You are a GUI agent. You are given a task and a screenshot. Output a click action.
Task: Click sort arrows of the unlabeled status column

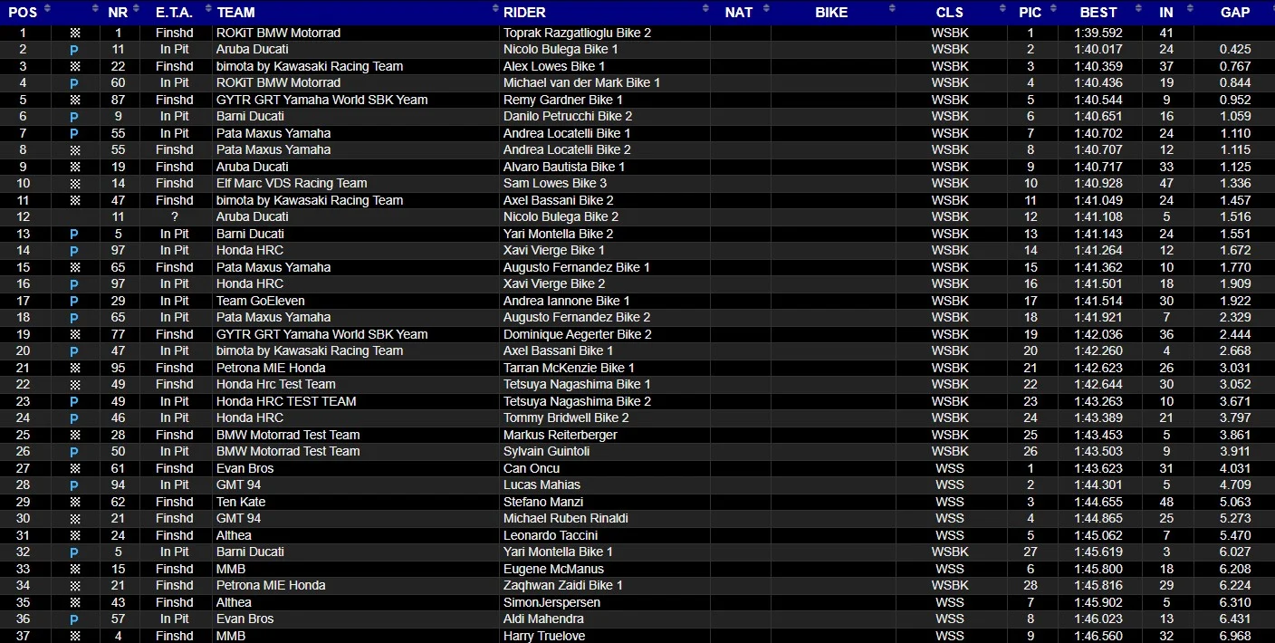(x=93, y=9)
